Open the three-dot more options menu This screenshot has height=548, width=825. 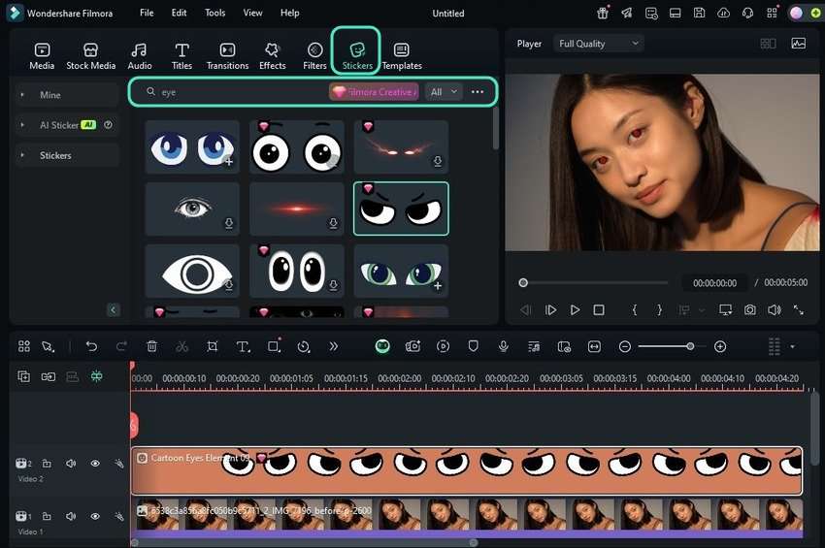pos(478,92)
